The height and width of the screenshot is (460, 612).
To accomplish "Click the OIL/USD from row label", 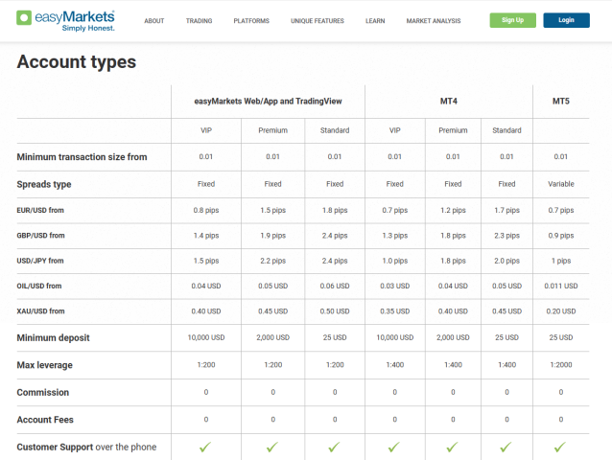I will tap(39, 287).
